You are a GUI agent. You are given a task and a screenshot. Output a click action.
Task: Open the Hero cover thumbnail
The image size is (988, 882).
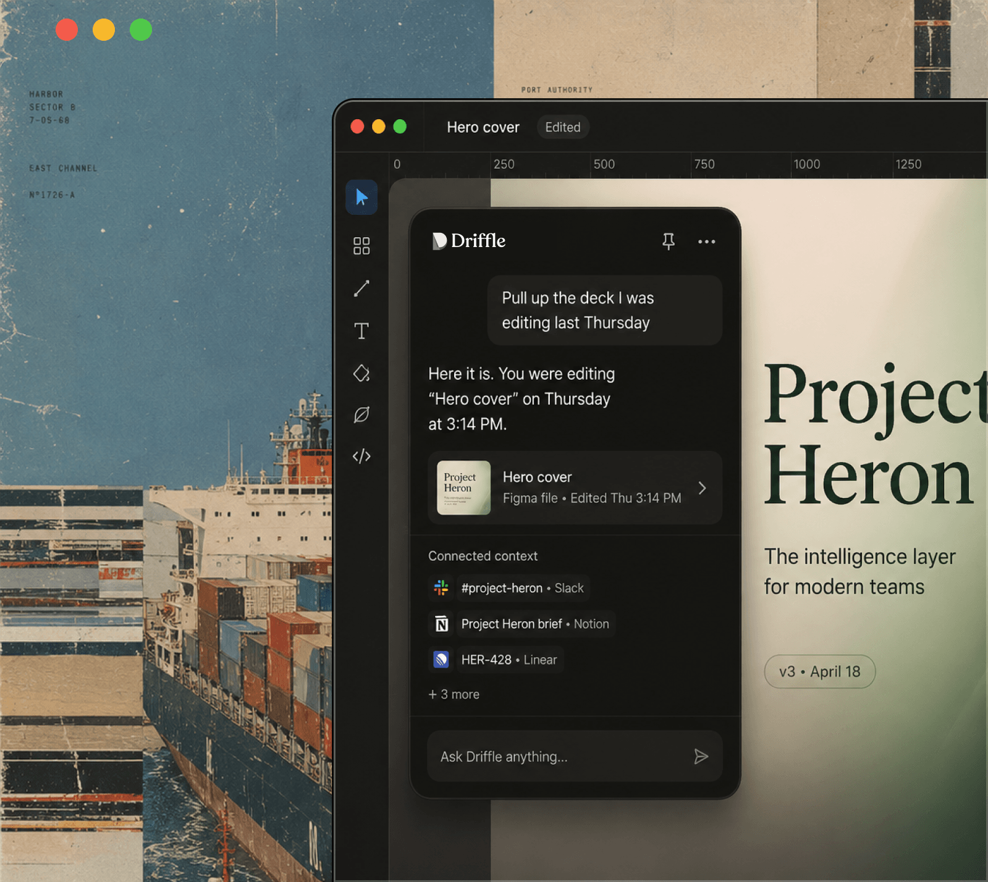(463, 488)
